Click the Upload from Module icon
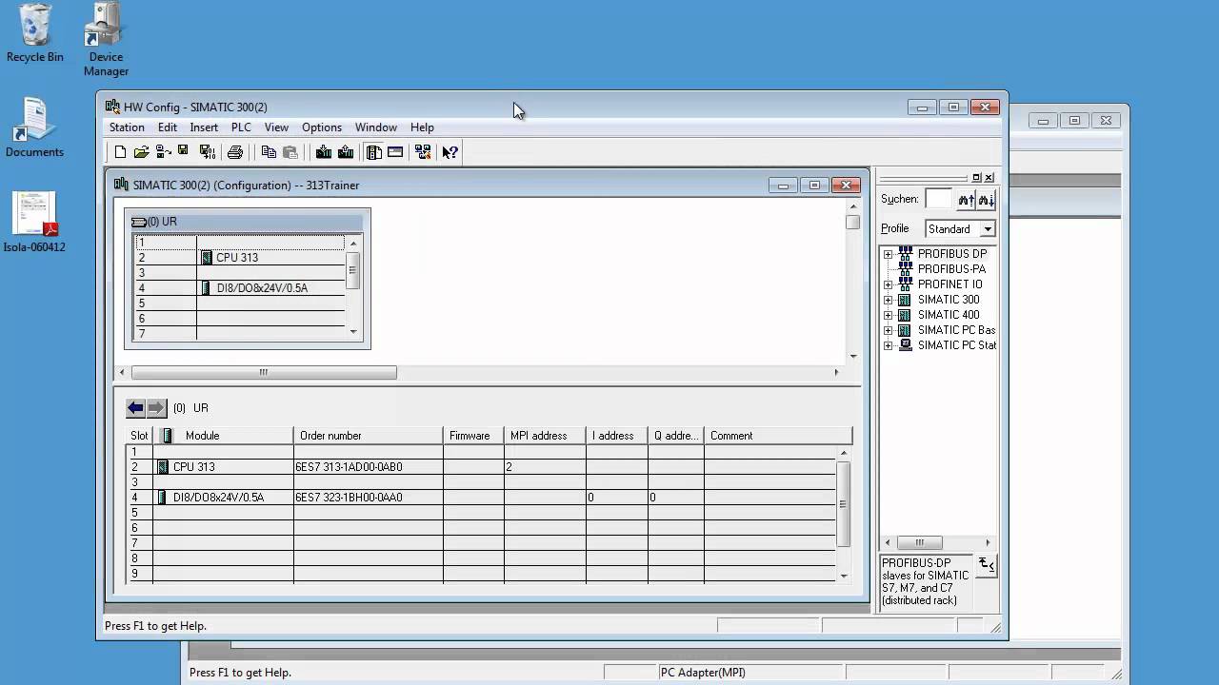The image size is (1219, 685). 346,152
